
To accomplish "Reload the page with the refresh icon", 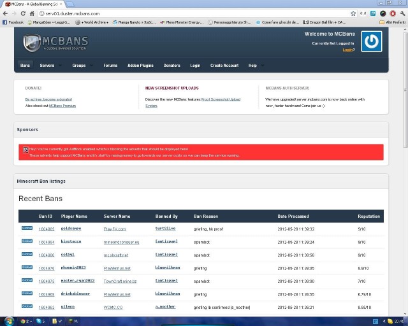I will coord(22,13).
